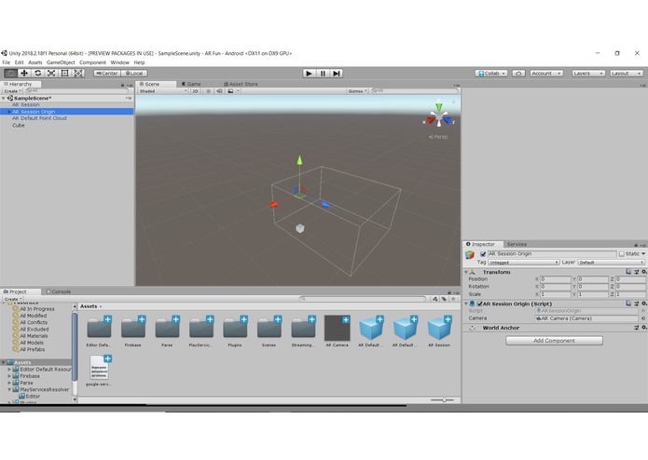Image resolution: width=648 pixels, height=460 pixels.
Task: Click the Pause button
Action: [x=323, y=74]
